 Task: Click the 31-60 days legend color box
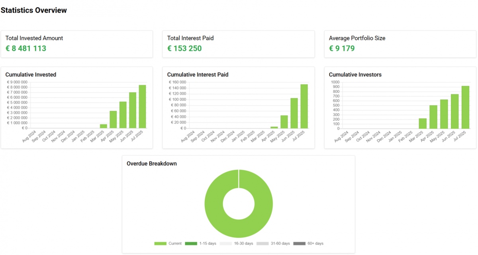262,243
